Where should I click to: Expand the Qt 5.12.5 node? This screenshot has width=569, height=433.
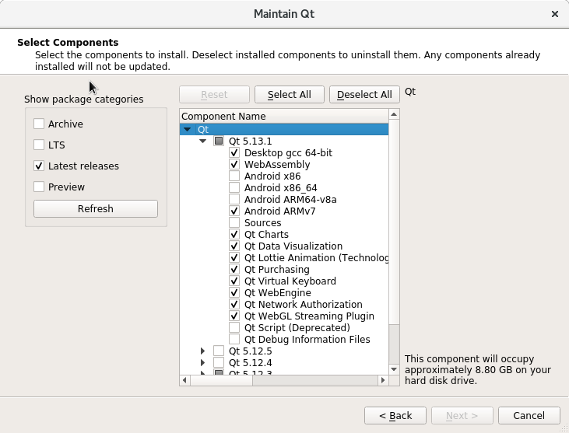click(x=203, y=351)
